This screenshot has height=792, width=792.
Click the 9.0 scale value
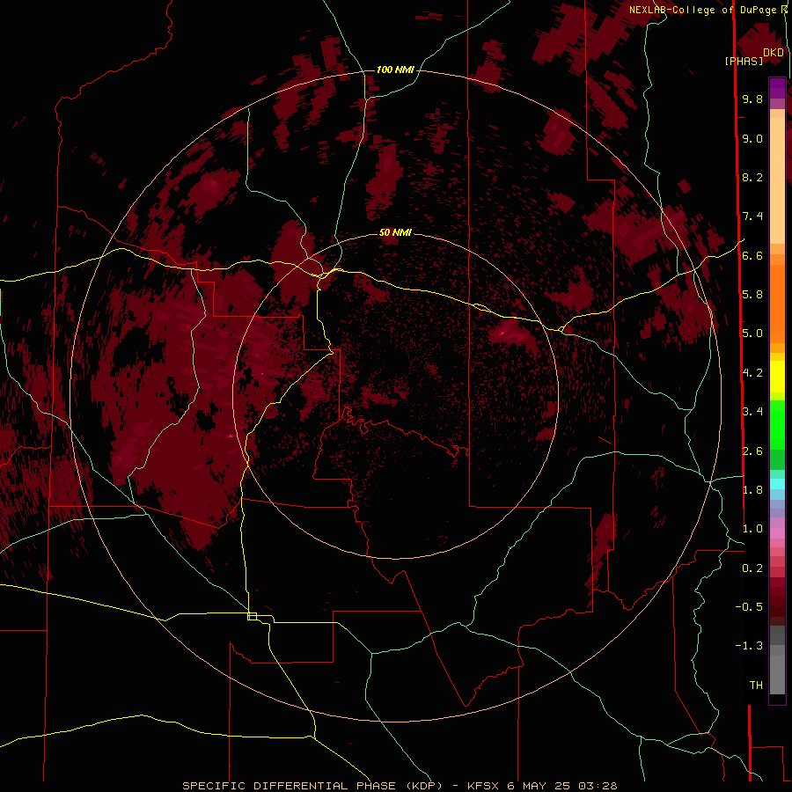tap(752, 139)
